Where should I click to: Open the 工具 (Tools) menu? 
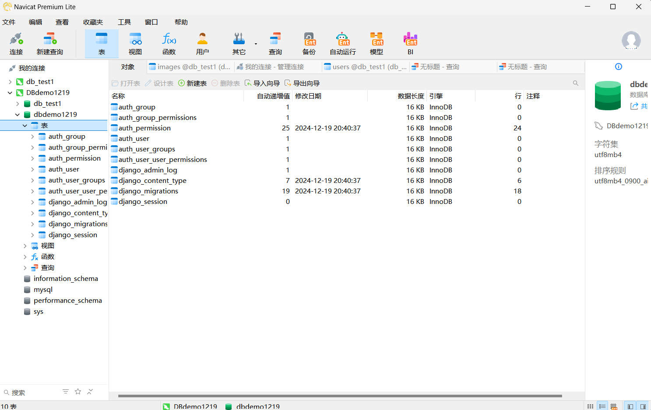click(x=124, y=22)
